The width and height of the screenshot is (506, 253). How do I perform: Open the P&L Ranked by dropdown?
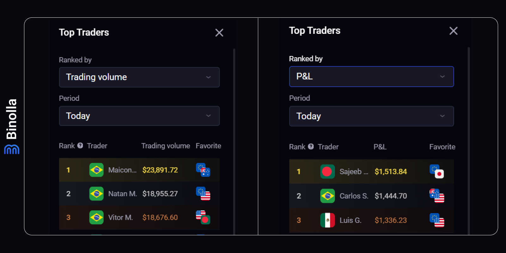click(x=372, y=77)
